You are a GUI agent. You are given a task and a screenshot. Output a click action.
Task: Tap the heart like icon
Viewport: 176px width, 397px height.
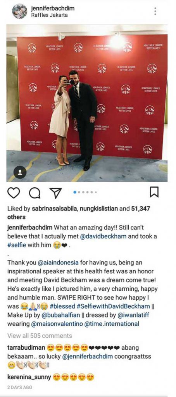(x=14, y=193)
